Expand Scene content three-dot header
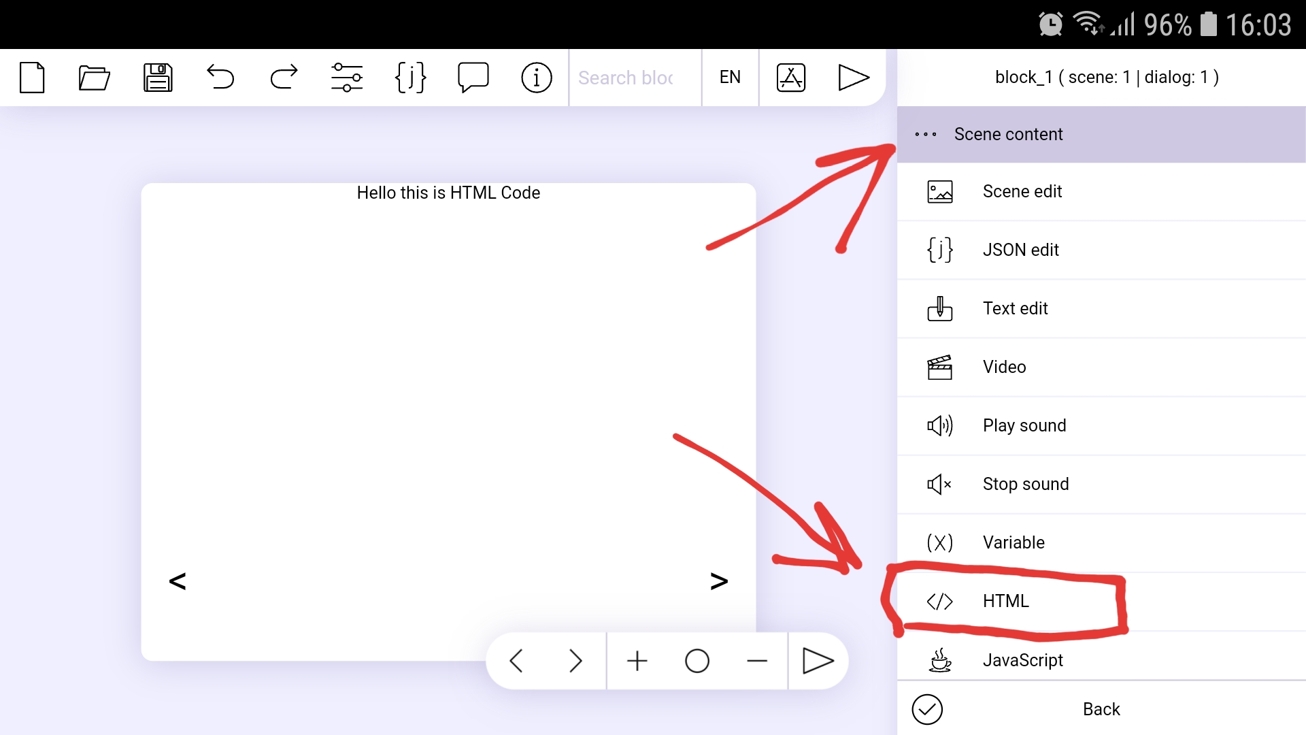Screen dimensions: 1306x735 [x=926, y=134]
